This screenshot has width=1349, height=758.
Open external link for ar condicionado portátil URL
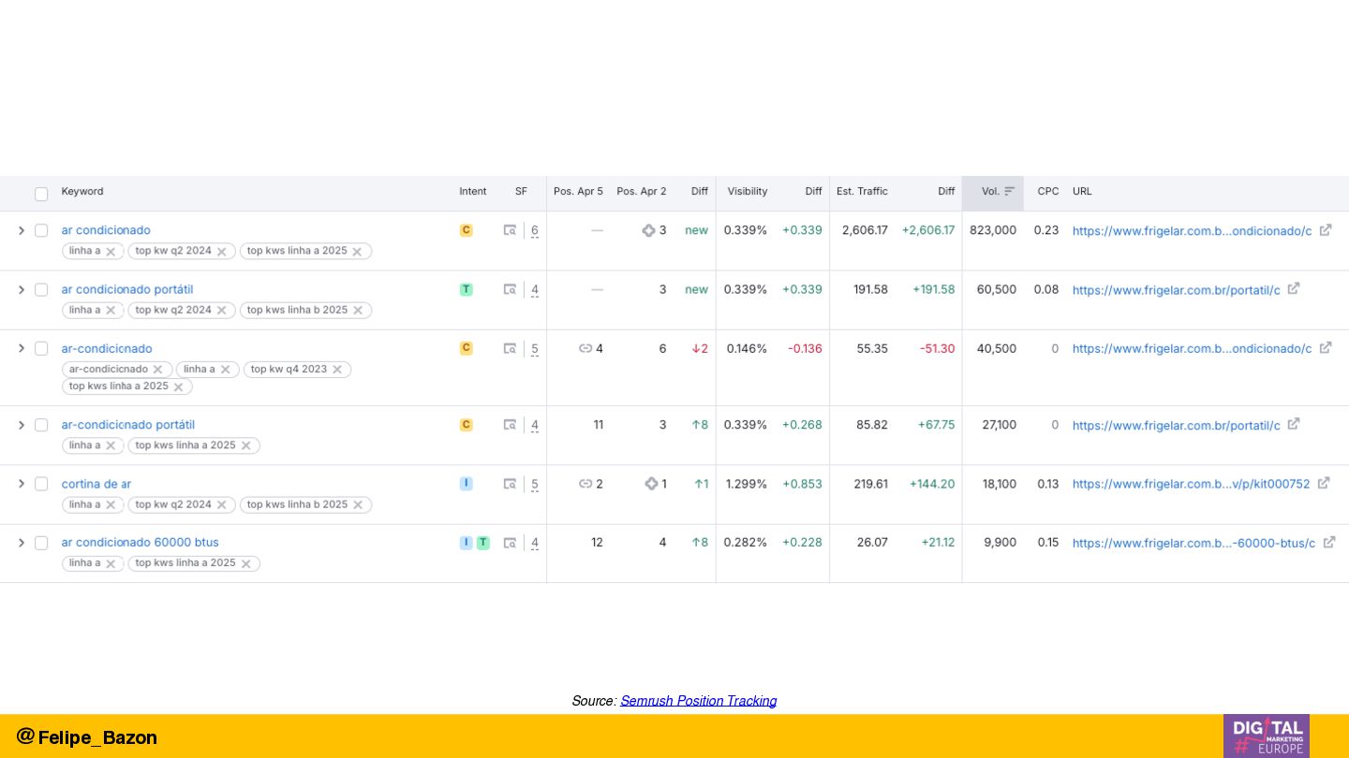[1294, 289]
